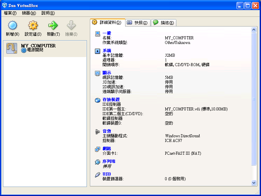
Task: Click the blue power-off state icon
Action: (23, 50)
